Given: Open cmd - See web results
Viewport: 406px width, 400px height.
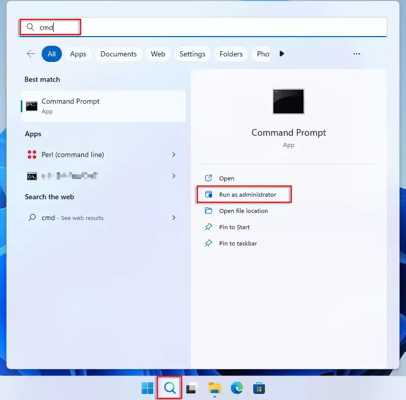Looking at the screenshot, I should click(x=73, y=218).
